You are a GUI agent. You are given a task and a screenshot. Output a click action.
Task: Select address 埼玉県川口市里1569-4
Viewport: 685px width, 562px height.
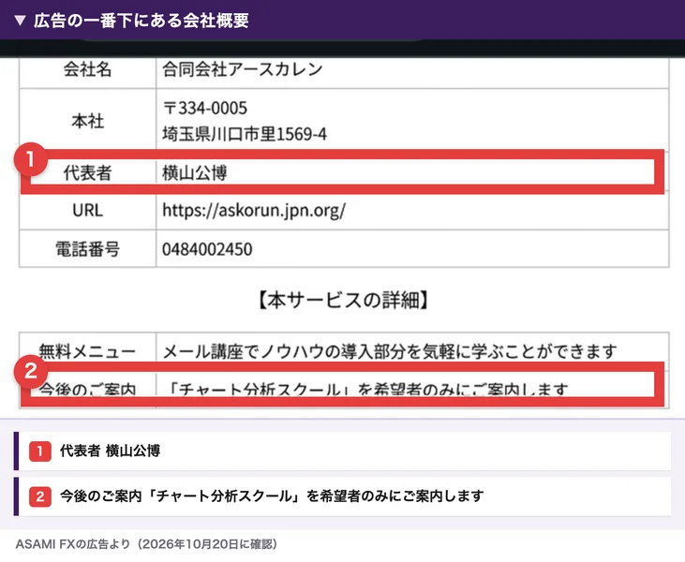(x=245, y=134)
